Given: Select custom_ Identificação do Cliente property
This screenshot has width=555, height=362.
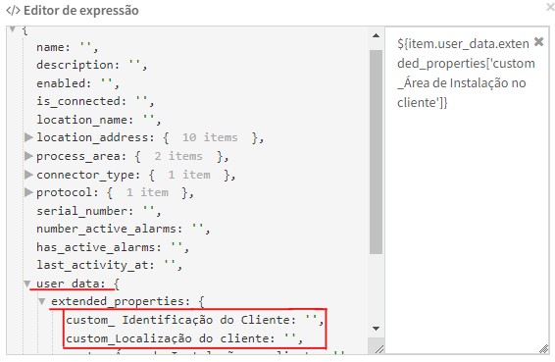Looking at the screenshot, I should [x=180, y=320].
